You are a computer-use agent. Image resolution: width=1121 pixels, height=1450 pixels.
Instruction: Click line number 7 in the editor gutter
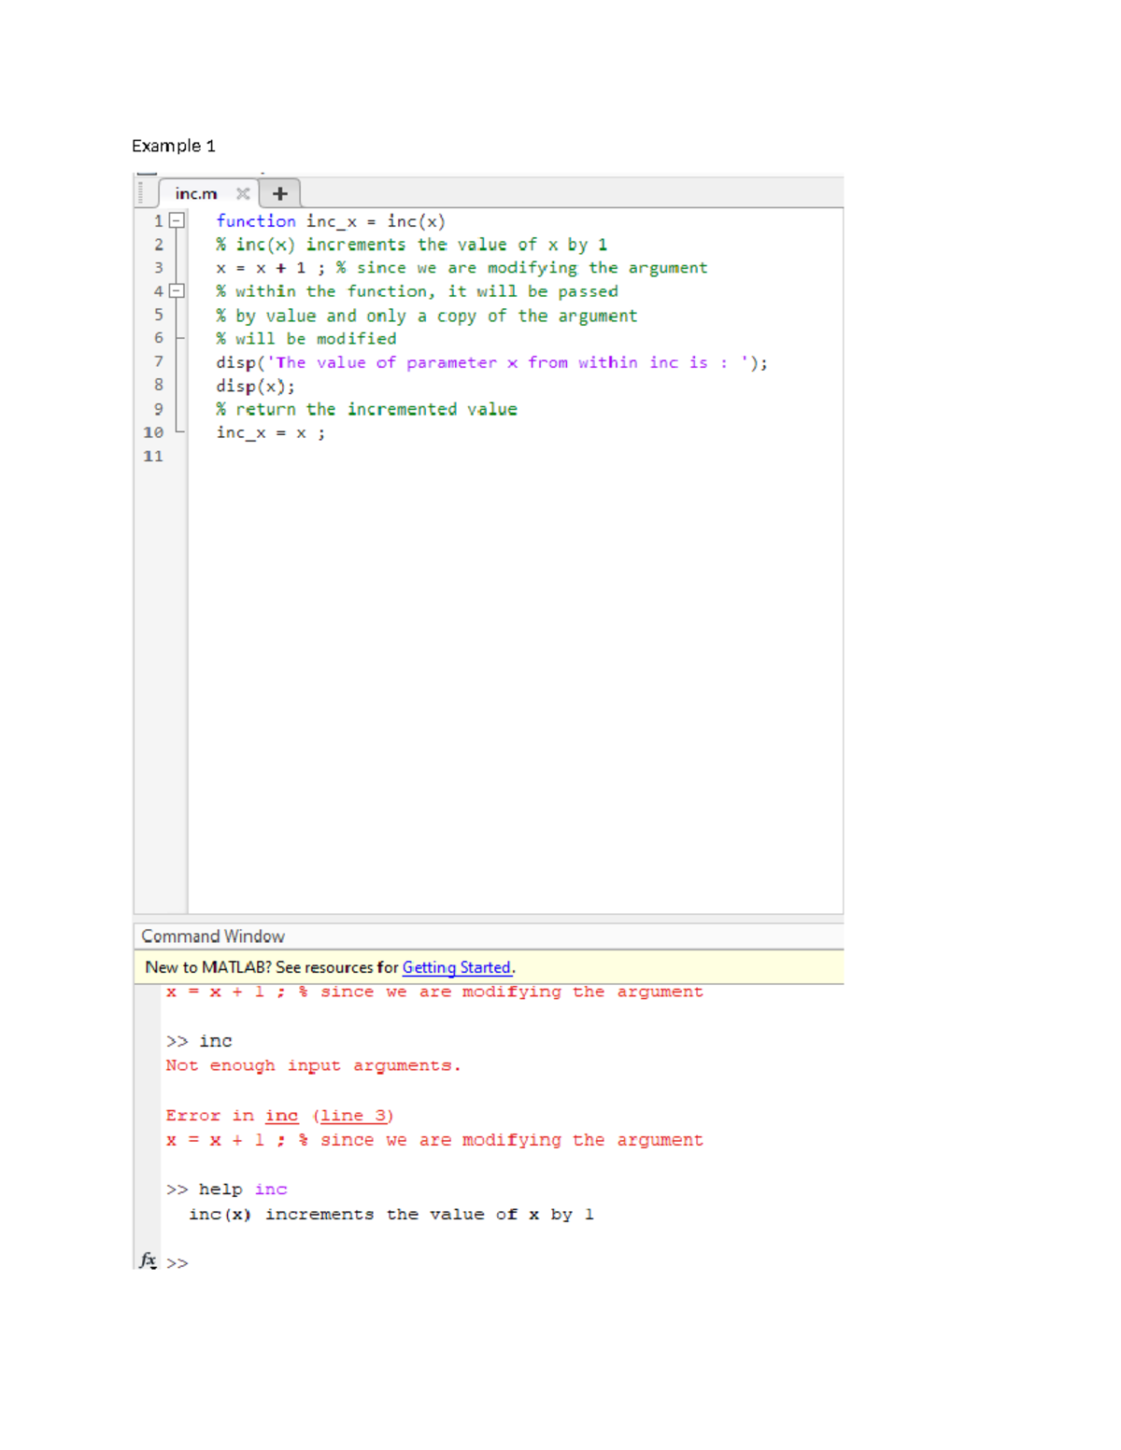tap(159, 362)
